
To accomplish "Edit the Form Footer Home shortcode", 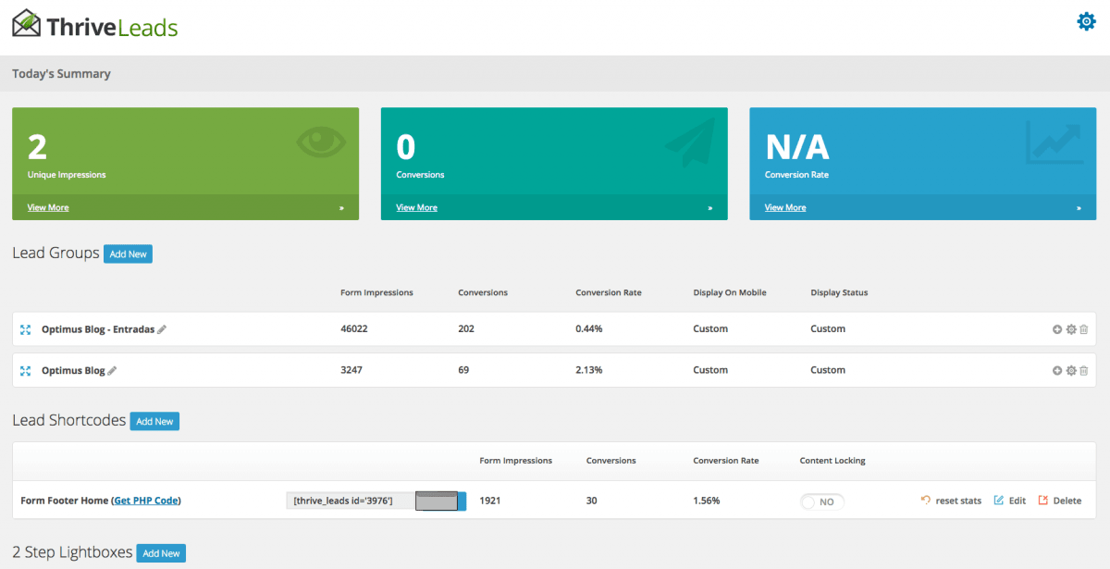I will pyautogui.click(x=1009, y=501).
